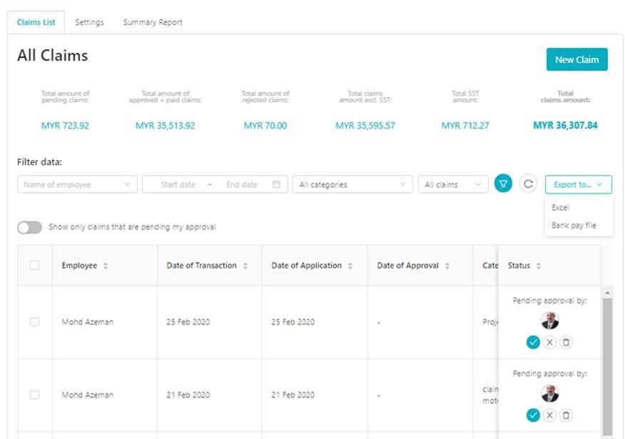Click the refresh filters circular arrow icon
The image size is (625, 439).
(528, 184)
